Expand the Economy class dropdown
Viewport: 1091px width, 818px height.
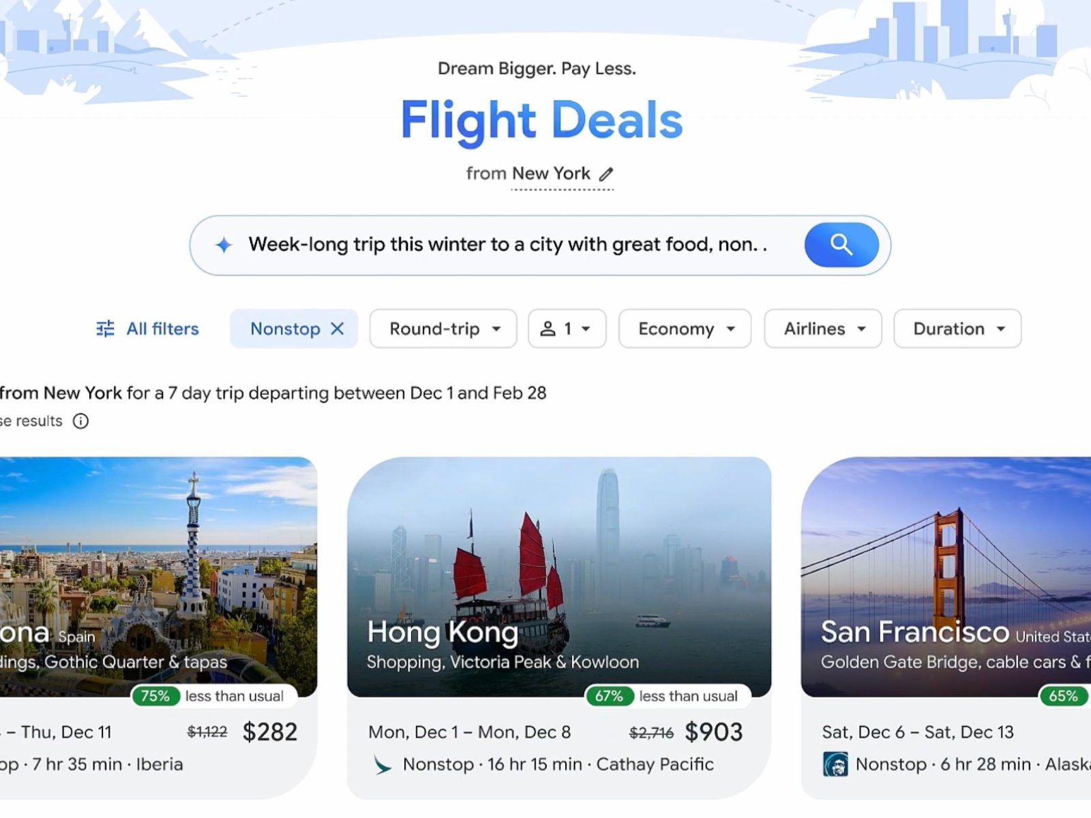(685, 329)
